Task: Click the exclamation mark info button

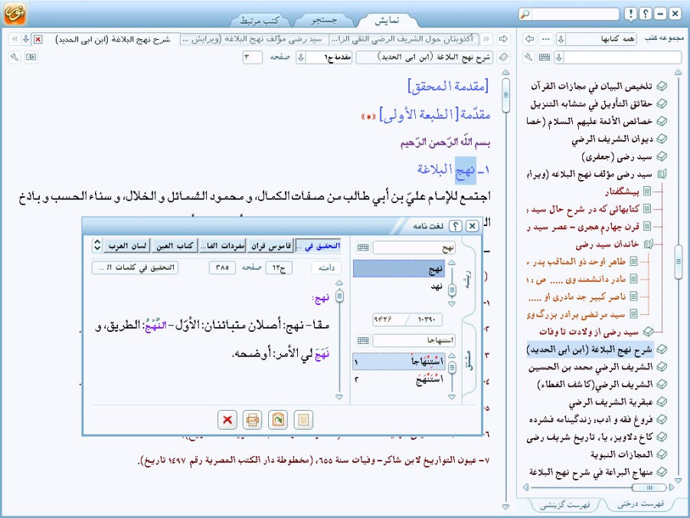Action: (x=630, y=14)
